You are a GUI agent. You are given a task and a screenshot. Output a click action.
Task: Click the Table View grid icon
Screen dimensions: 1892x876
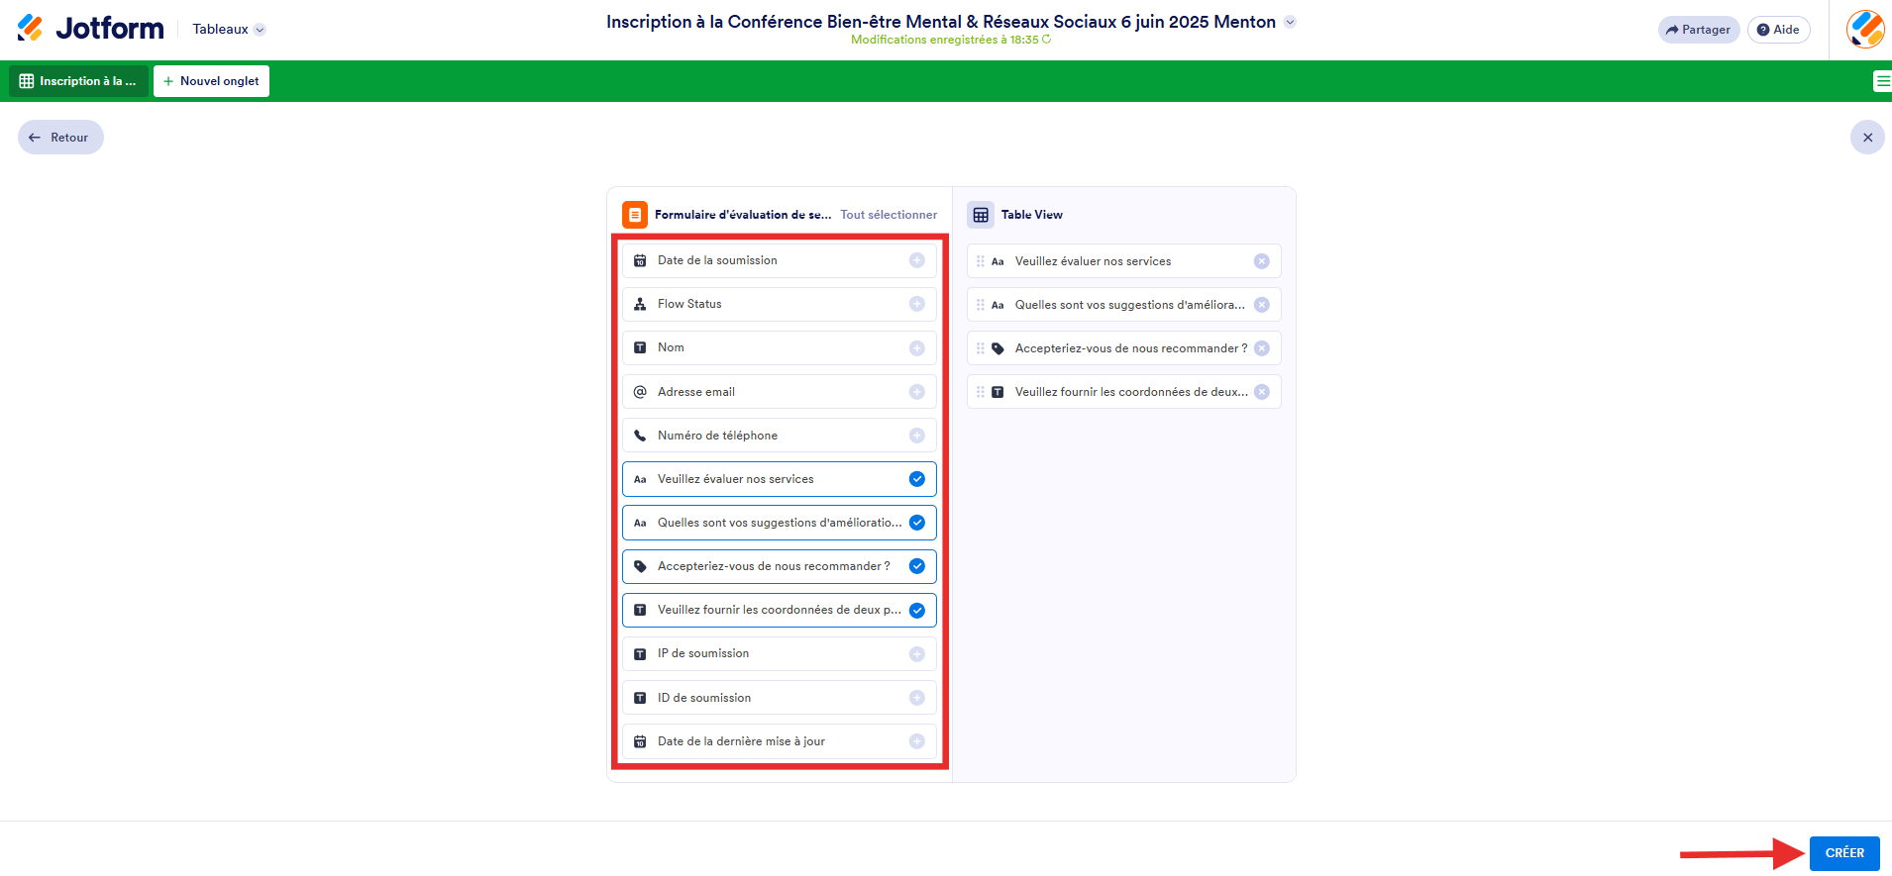coord(981,215)
